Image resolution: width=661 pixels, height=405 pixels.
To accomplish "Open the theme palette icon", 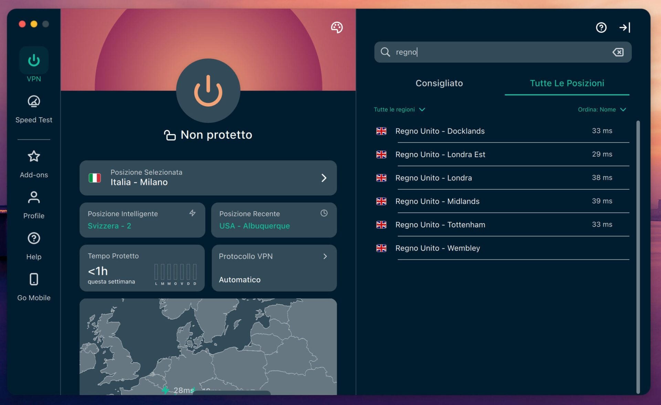I will (337, 27).
